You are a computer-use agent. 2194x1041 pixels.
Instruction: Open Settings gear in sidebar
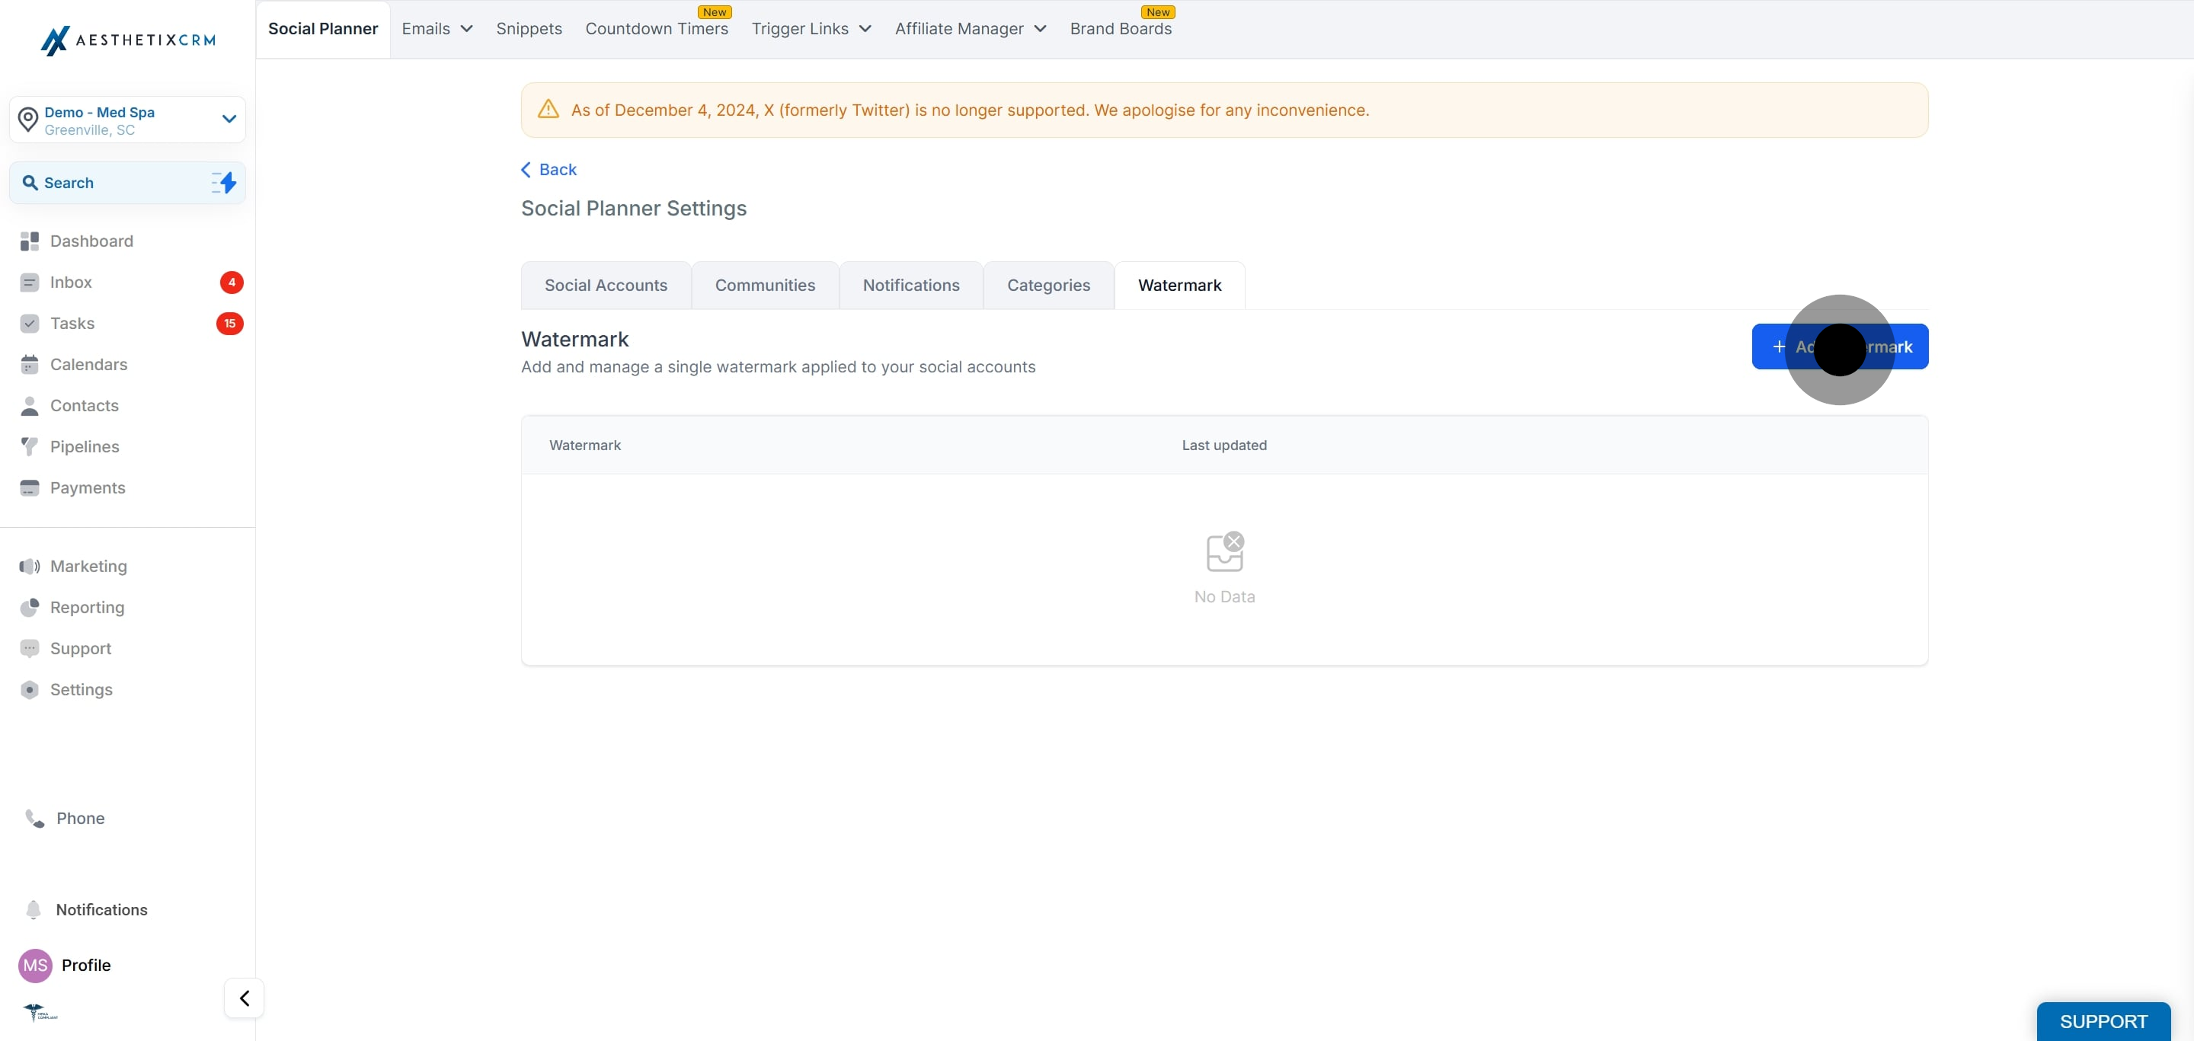(29, 690)
